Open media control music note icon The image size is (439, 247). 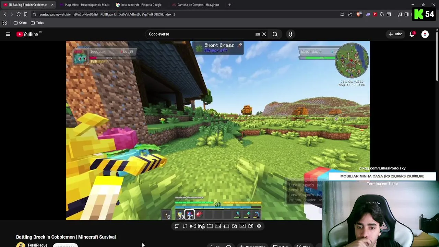point(400,14)
